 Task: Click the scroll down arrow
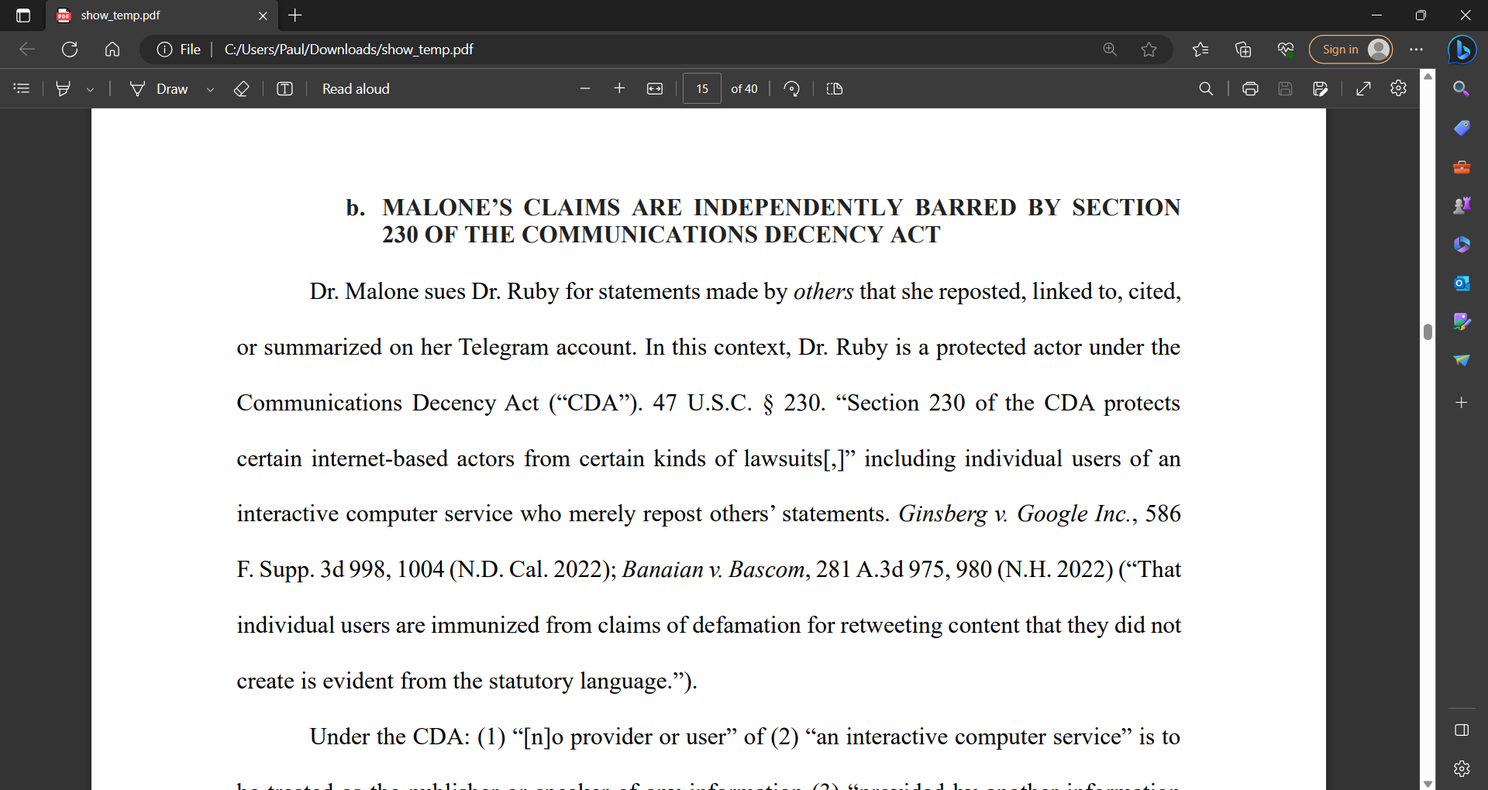click(1428, 784)
